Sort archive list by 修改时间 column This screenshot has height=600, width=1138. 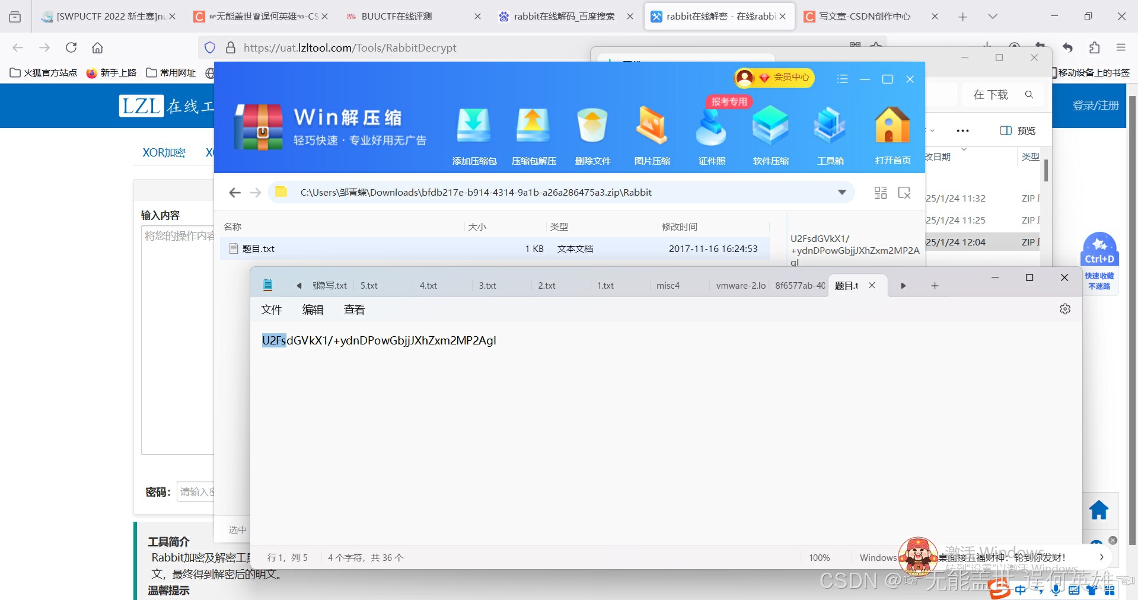tap(680, 226)
